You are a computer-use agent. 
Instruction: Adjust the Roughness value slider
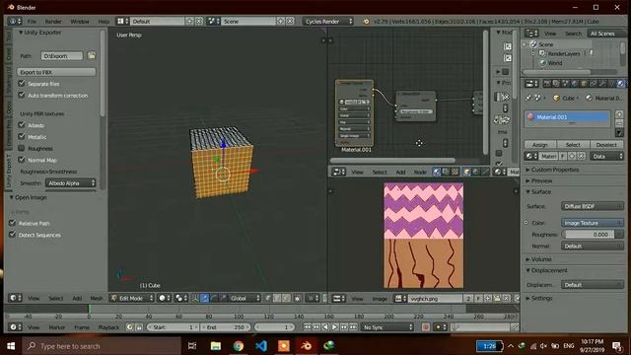click(x=589, y=235)
